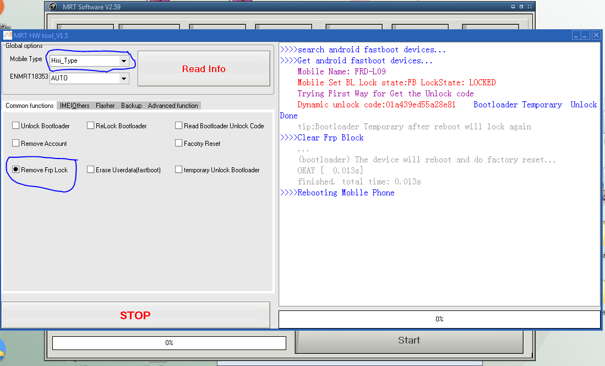The image size is (605, 366).
Task: Expand the ENMRT18353 AUTO dropdown
Action: click(x=123, y=78)
